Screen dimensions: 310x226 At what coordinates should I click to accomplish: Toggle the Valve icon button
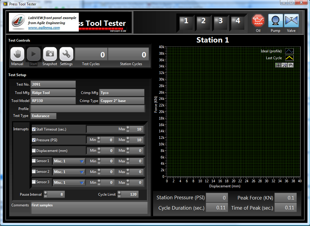[x=291, y=21]
